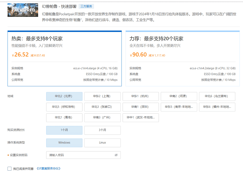Screen dimensions: 243x171
Task: Click the Palworld game thumbnail
Action: click(x=22, y=10)
